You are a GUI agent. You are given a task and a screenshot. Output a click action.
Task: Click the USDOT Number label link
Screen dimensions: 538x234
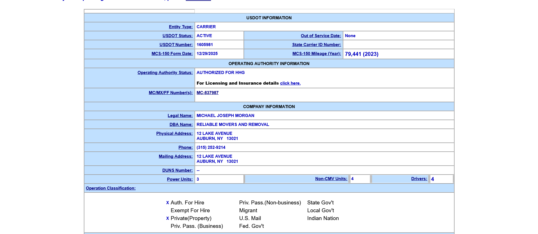176,45
